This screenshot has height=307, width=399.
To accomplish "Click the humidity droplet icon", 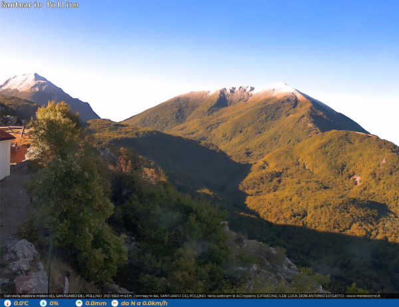I will coord(43,303).
